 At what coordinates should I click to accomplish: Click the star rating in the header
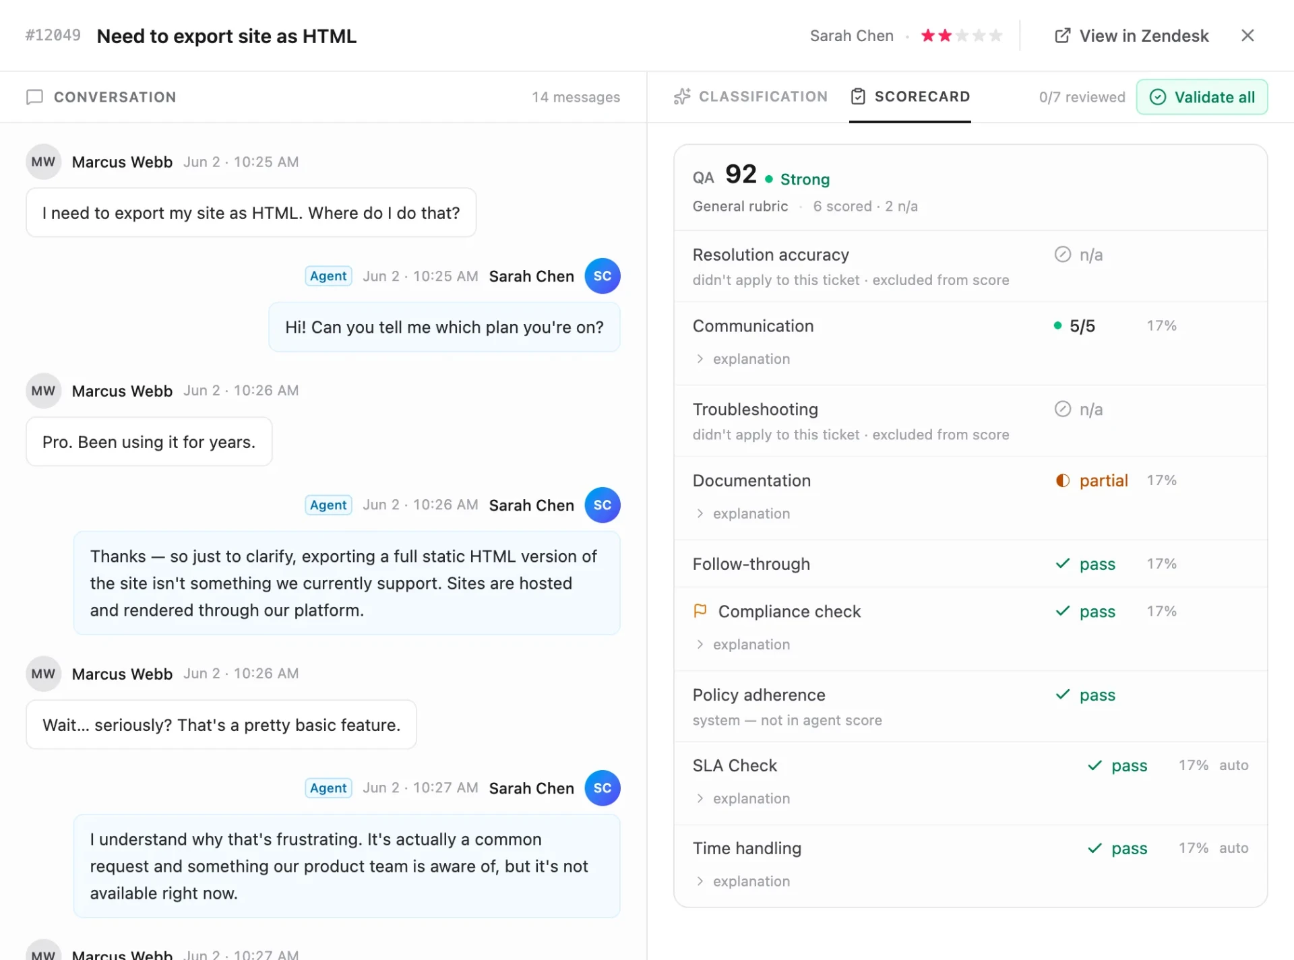962,36
